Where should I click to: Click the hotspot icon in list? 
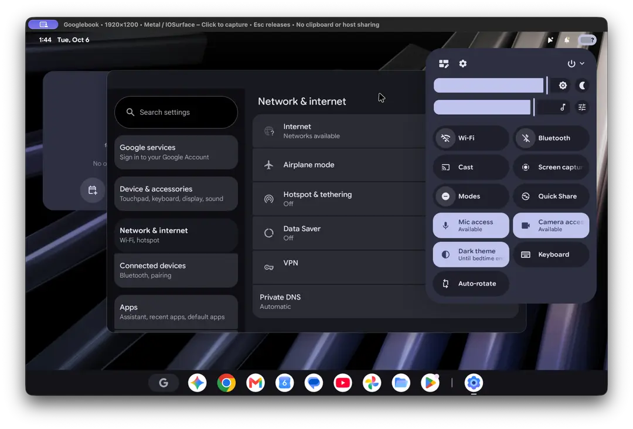tap(268, 199)
